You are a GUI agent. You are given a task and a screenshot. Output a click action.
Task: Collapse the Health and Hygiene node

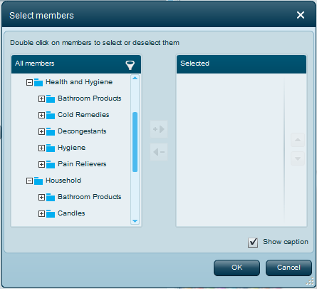click(x=29, y=83)
